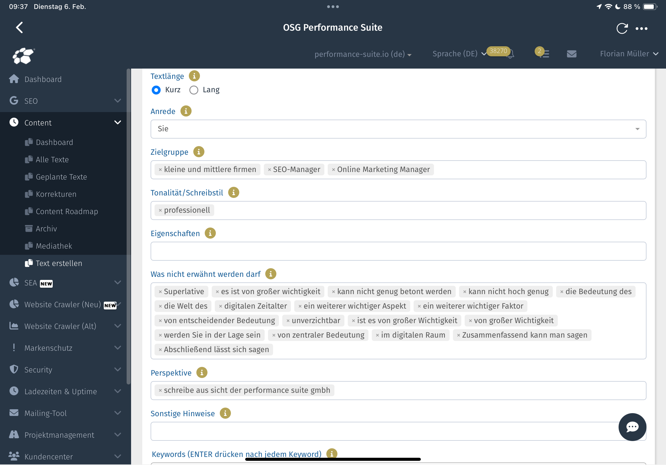This screenshot has height=465, width=666.
Task: Select Kurz text length
Action: pyautogui.click(x=156, y=90)
